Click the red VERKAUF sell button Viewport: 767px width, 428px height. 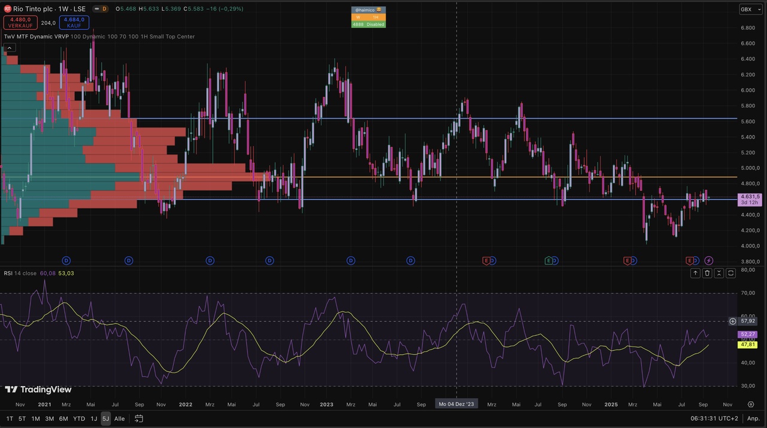[x=20, y=23]
